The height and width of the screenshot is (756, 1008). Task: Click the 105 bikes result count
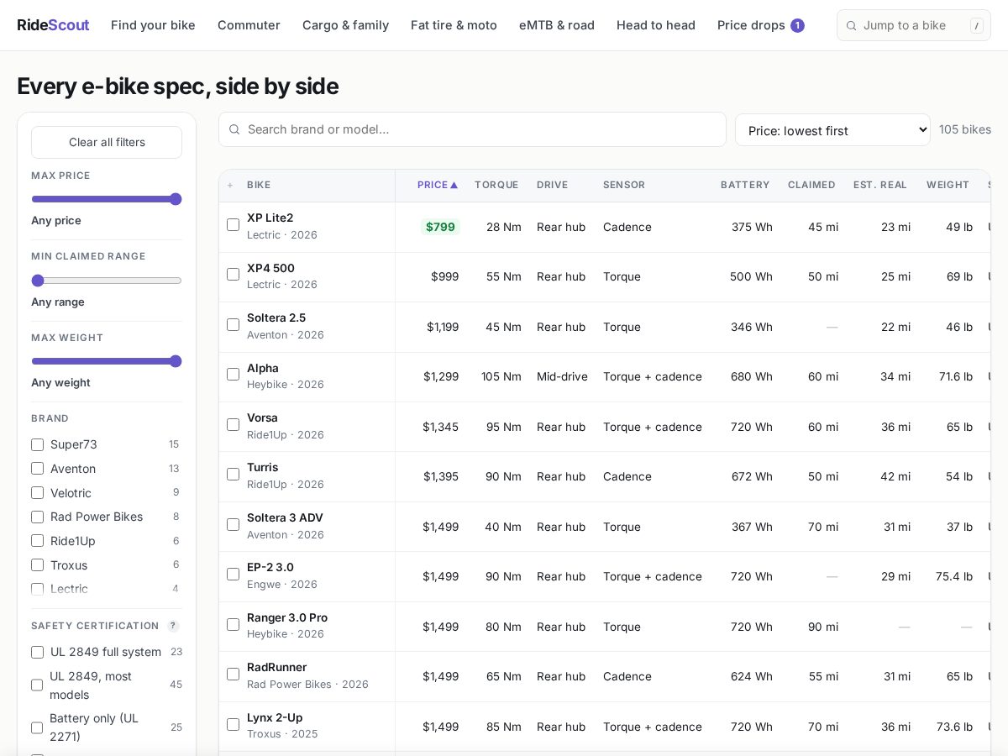coord(965,129)
